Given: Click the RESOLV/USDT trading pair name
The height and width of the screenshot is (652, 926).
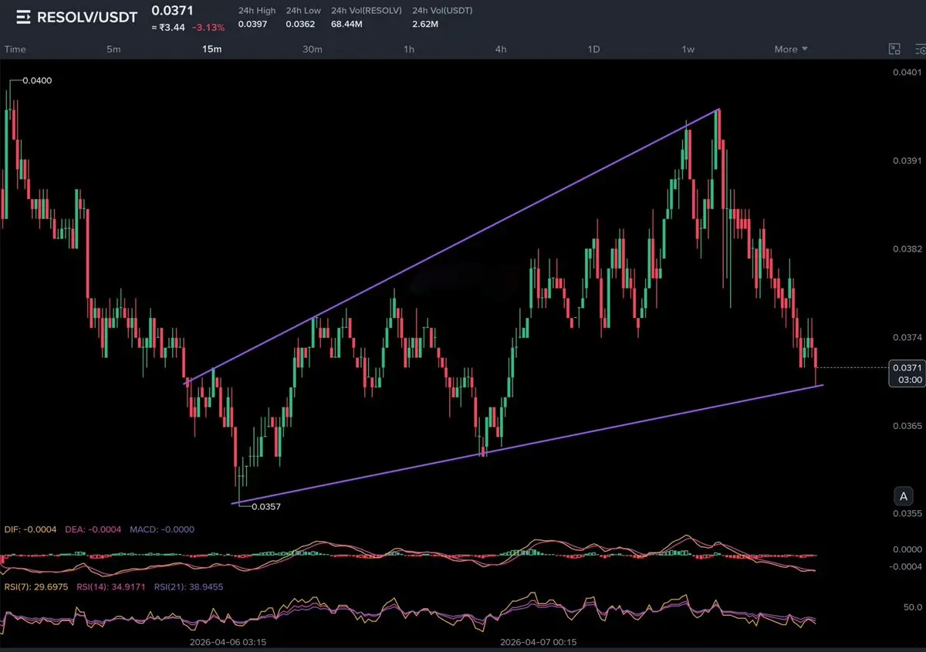Looking at the screenshot, I should coord(87,17).
